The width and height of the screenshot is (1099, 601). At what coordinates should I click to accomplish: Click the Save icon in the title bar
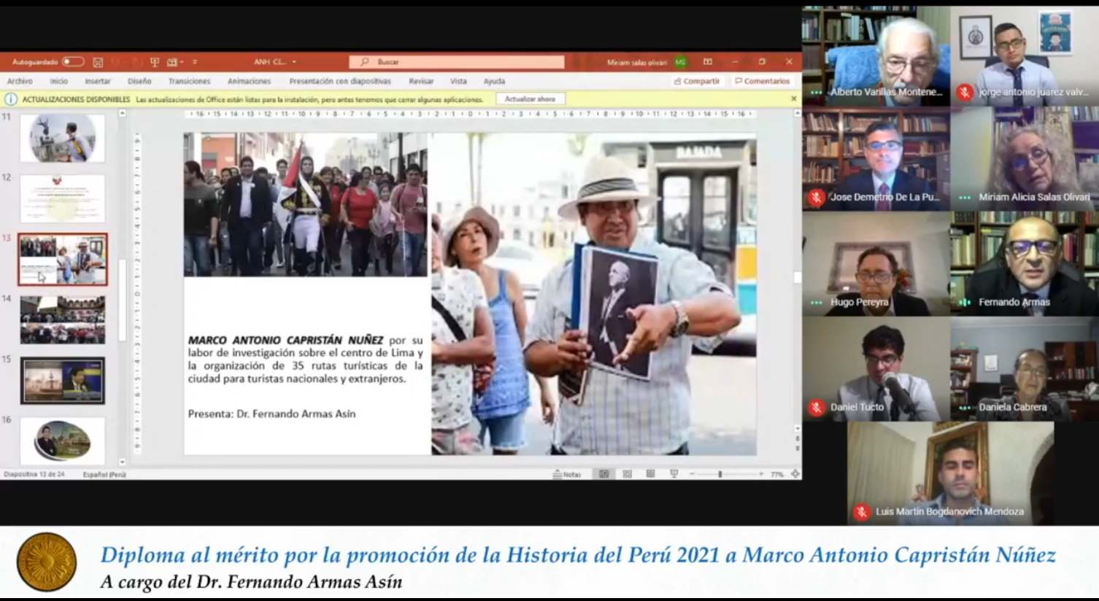(x=98, y=62)
